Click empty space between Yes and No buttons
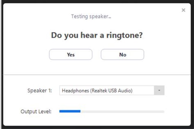Image resolution: width=194 pixels, height=129 pixels. (96, 55)
